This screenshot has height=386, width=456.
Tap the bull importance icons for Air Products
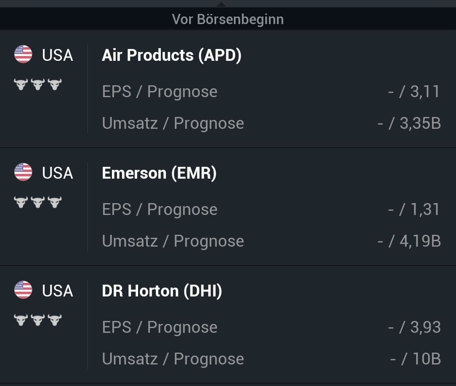click(38, 84)
